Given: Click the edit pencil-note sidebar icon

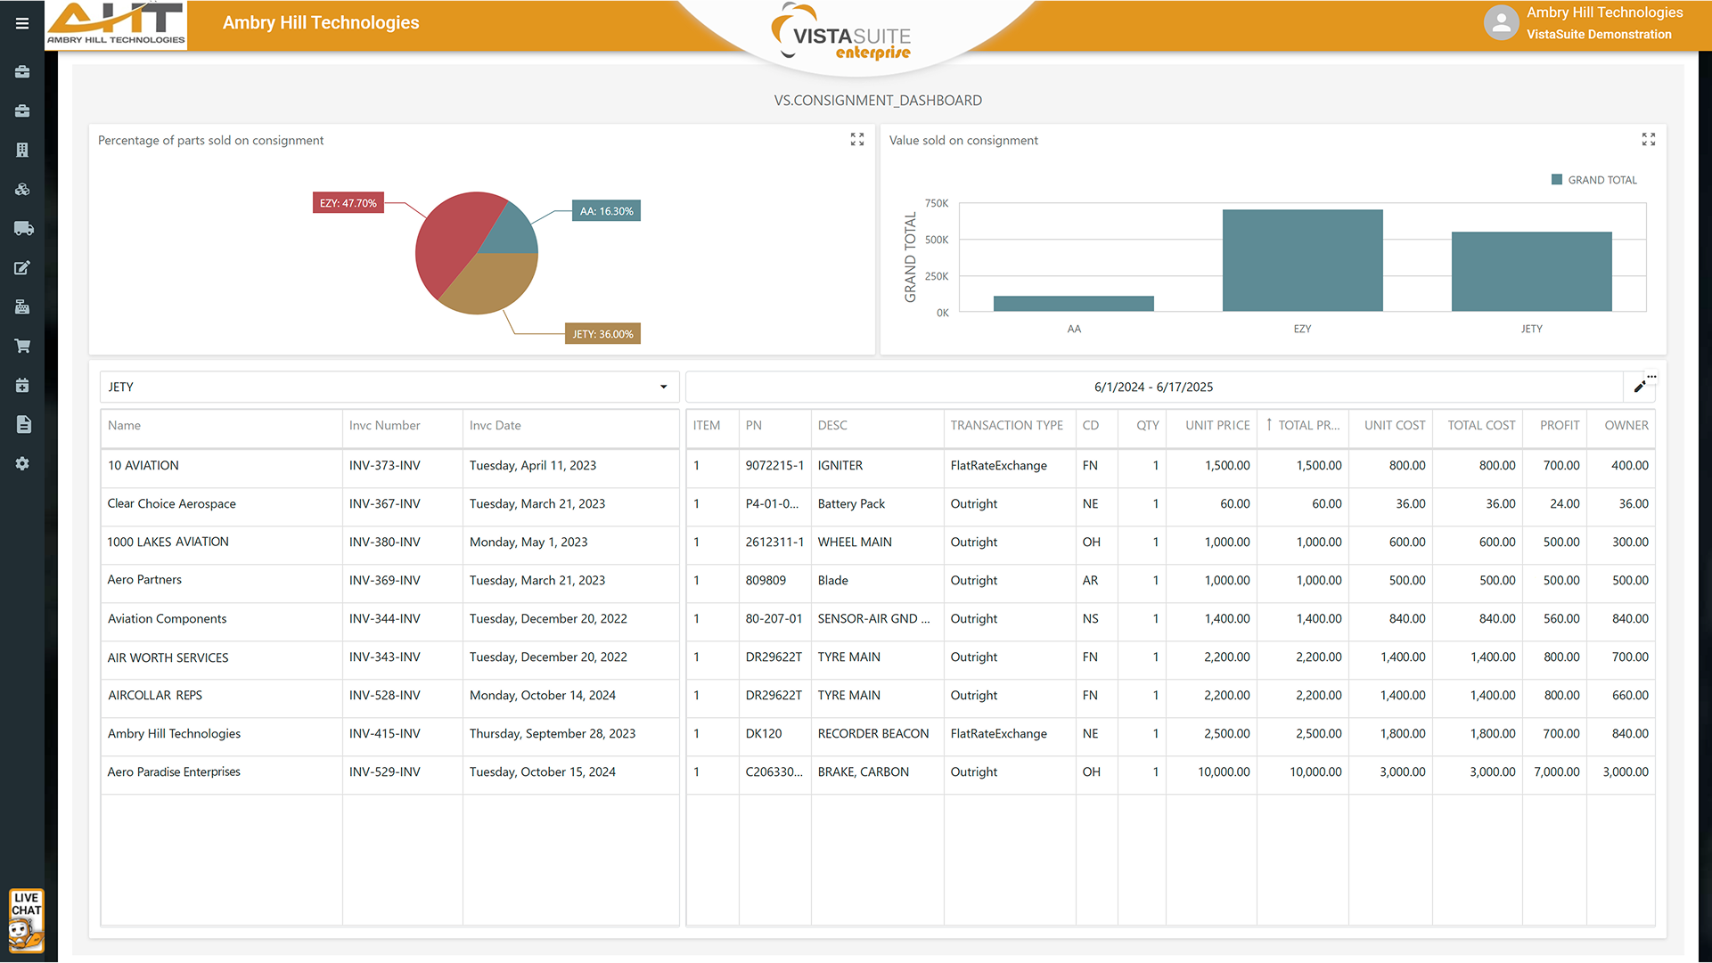Looking at the screenshot, I should [x=22, y=267].
